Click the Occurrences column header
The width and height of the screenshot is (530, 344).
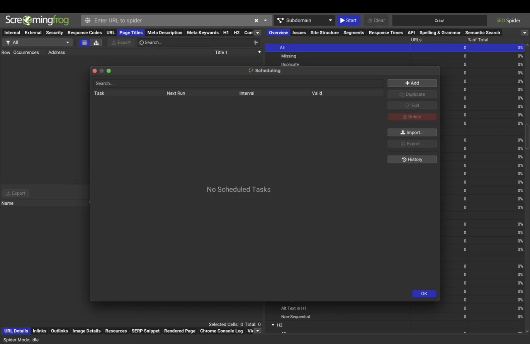[26, 52]
